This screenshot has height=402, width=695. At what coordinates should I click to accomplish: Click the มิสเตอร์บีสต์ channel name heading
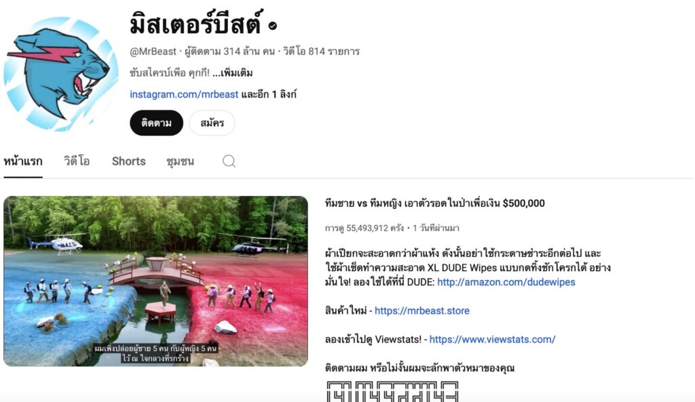pyautogui.click(x=196, y=24)
